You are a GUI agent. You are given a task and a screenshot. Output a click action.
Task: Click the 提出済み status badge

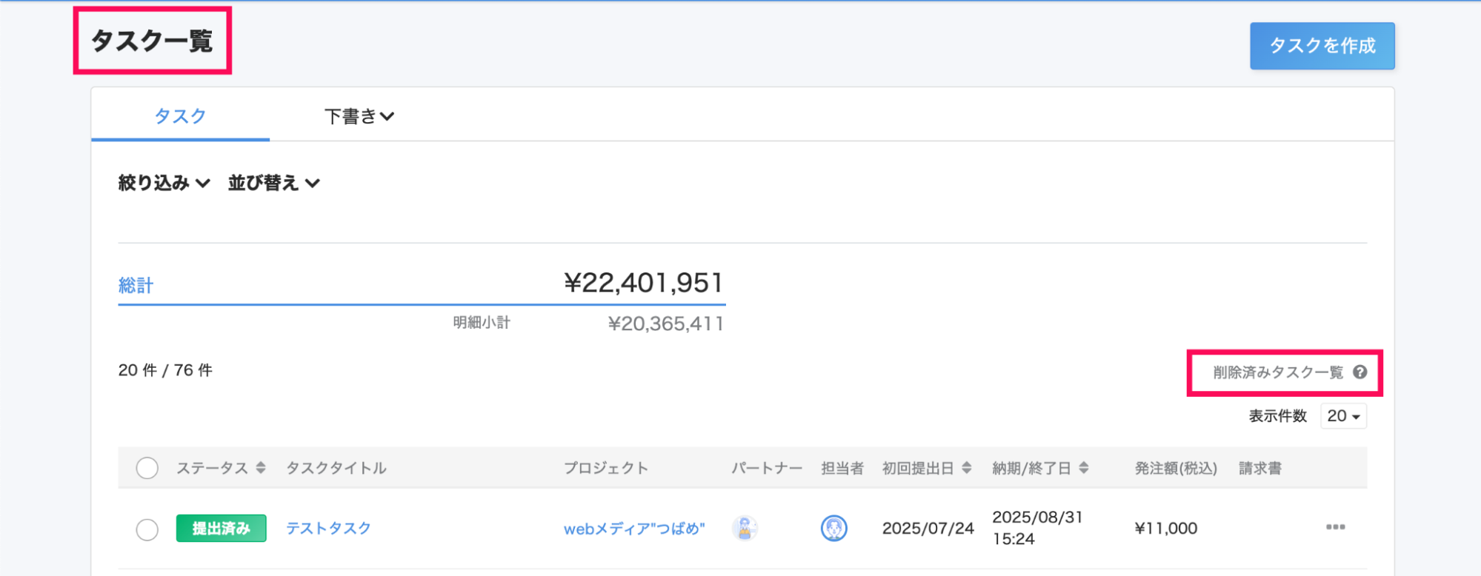tap(221, 529)
